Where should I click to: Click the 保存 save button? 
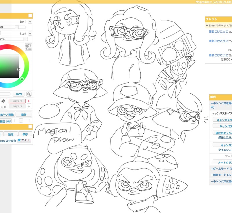pos(25,134)
